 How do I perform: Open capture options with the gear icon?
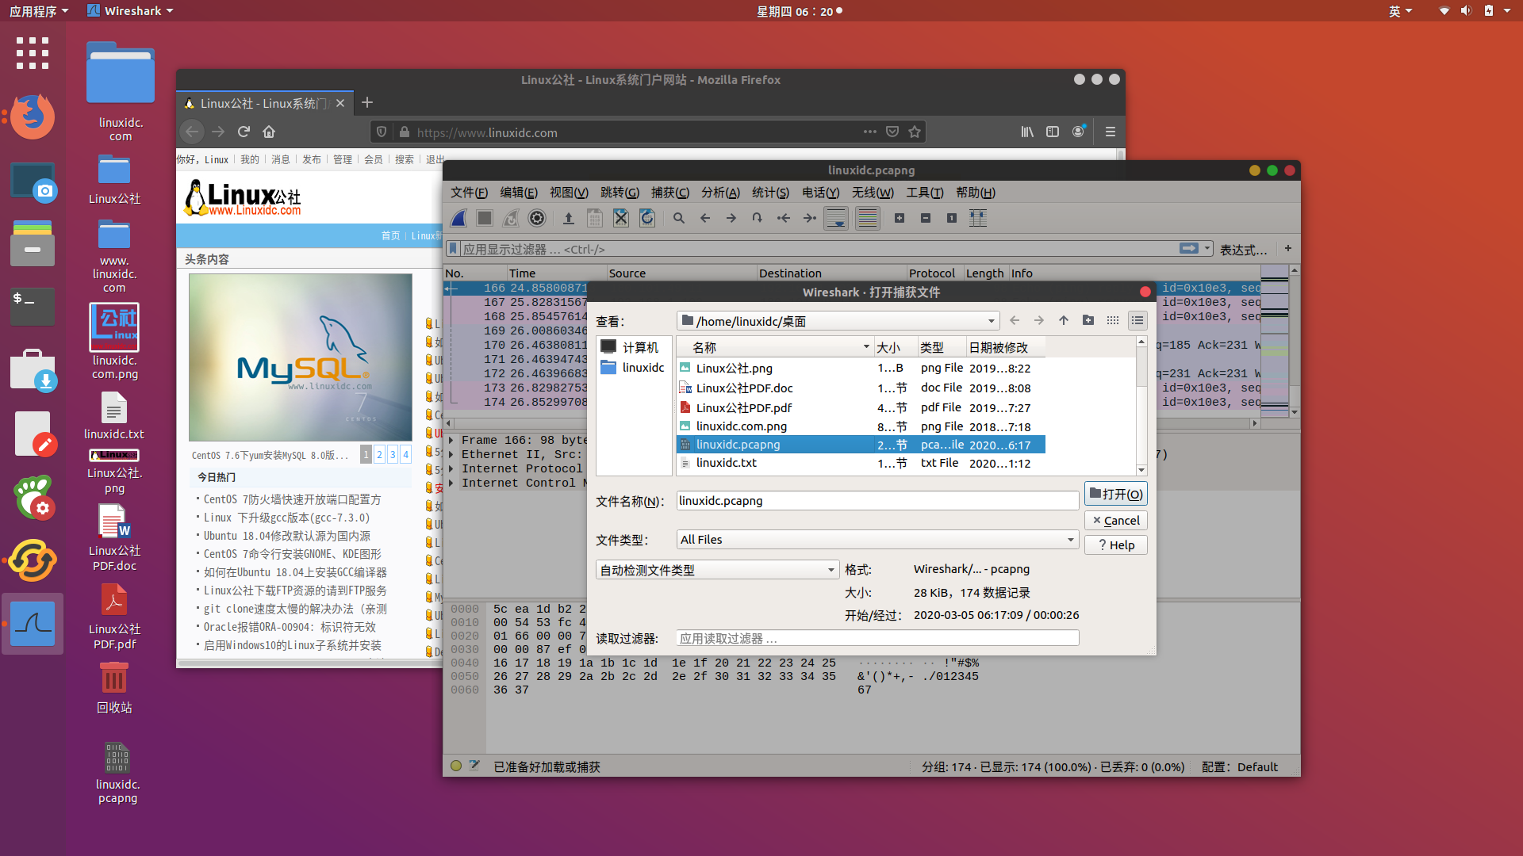pyautogui.click(x=537, y=218)
